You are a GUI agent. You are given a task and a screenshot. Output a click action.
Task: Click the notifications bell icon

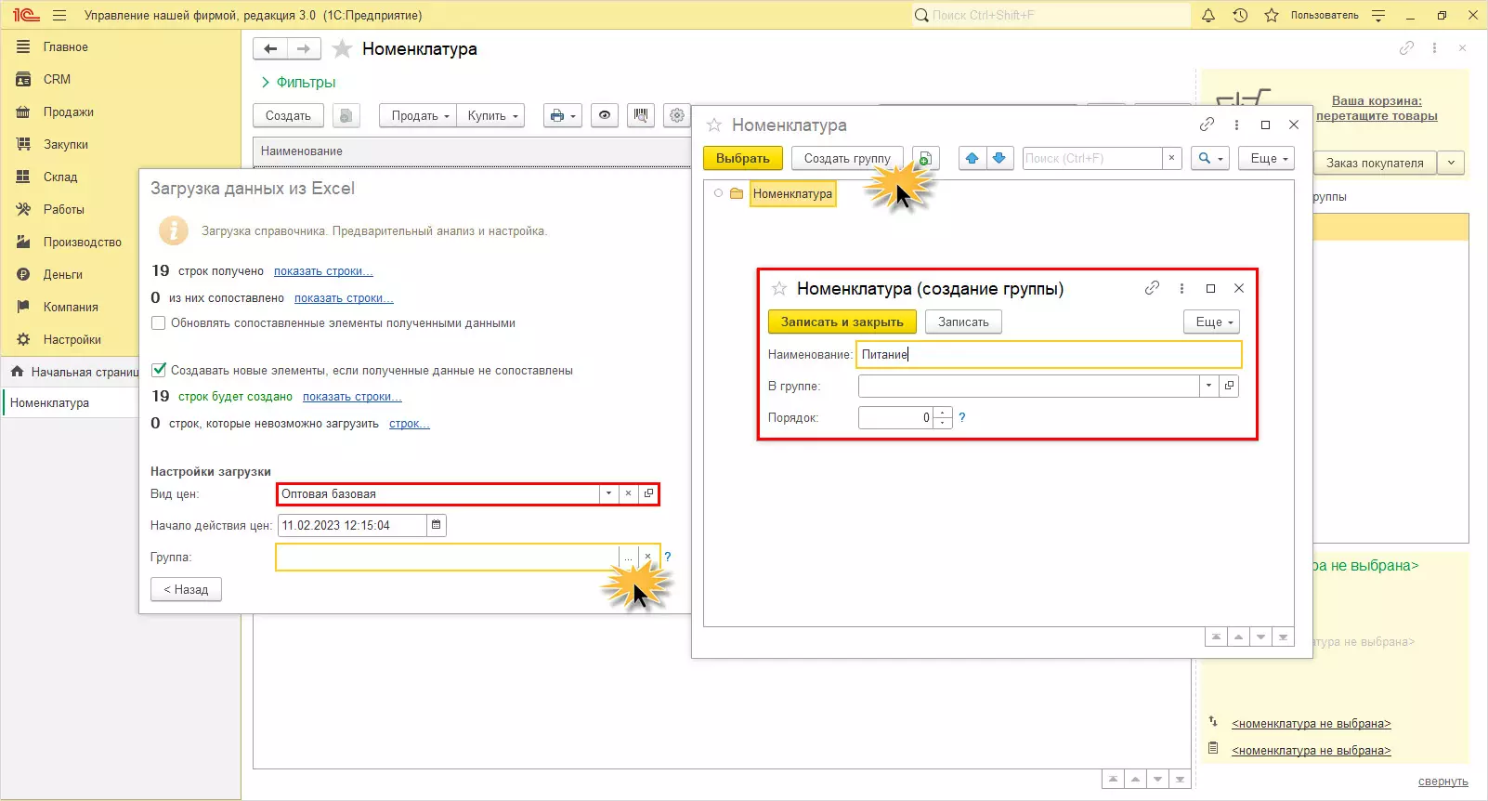tap(1208, 16)
